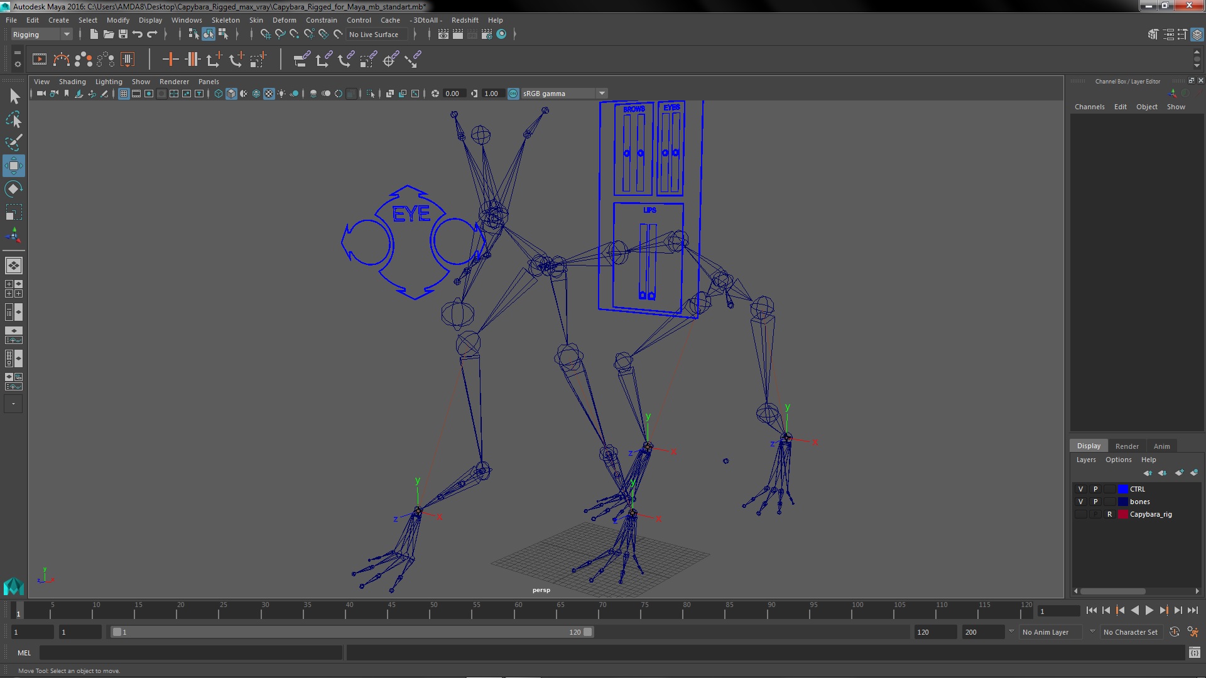Create new empty layer icon

click(1179, 473)
